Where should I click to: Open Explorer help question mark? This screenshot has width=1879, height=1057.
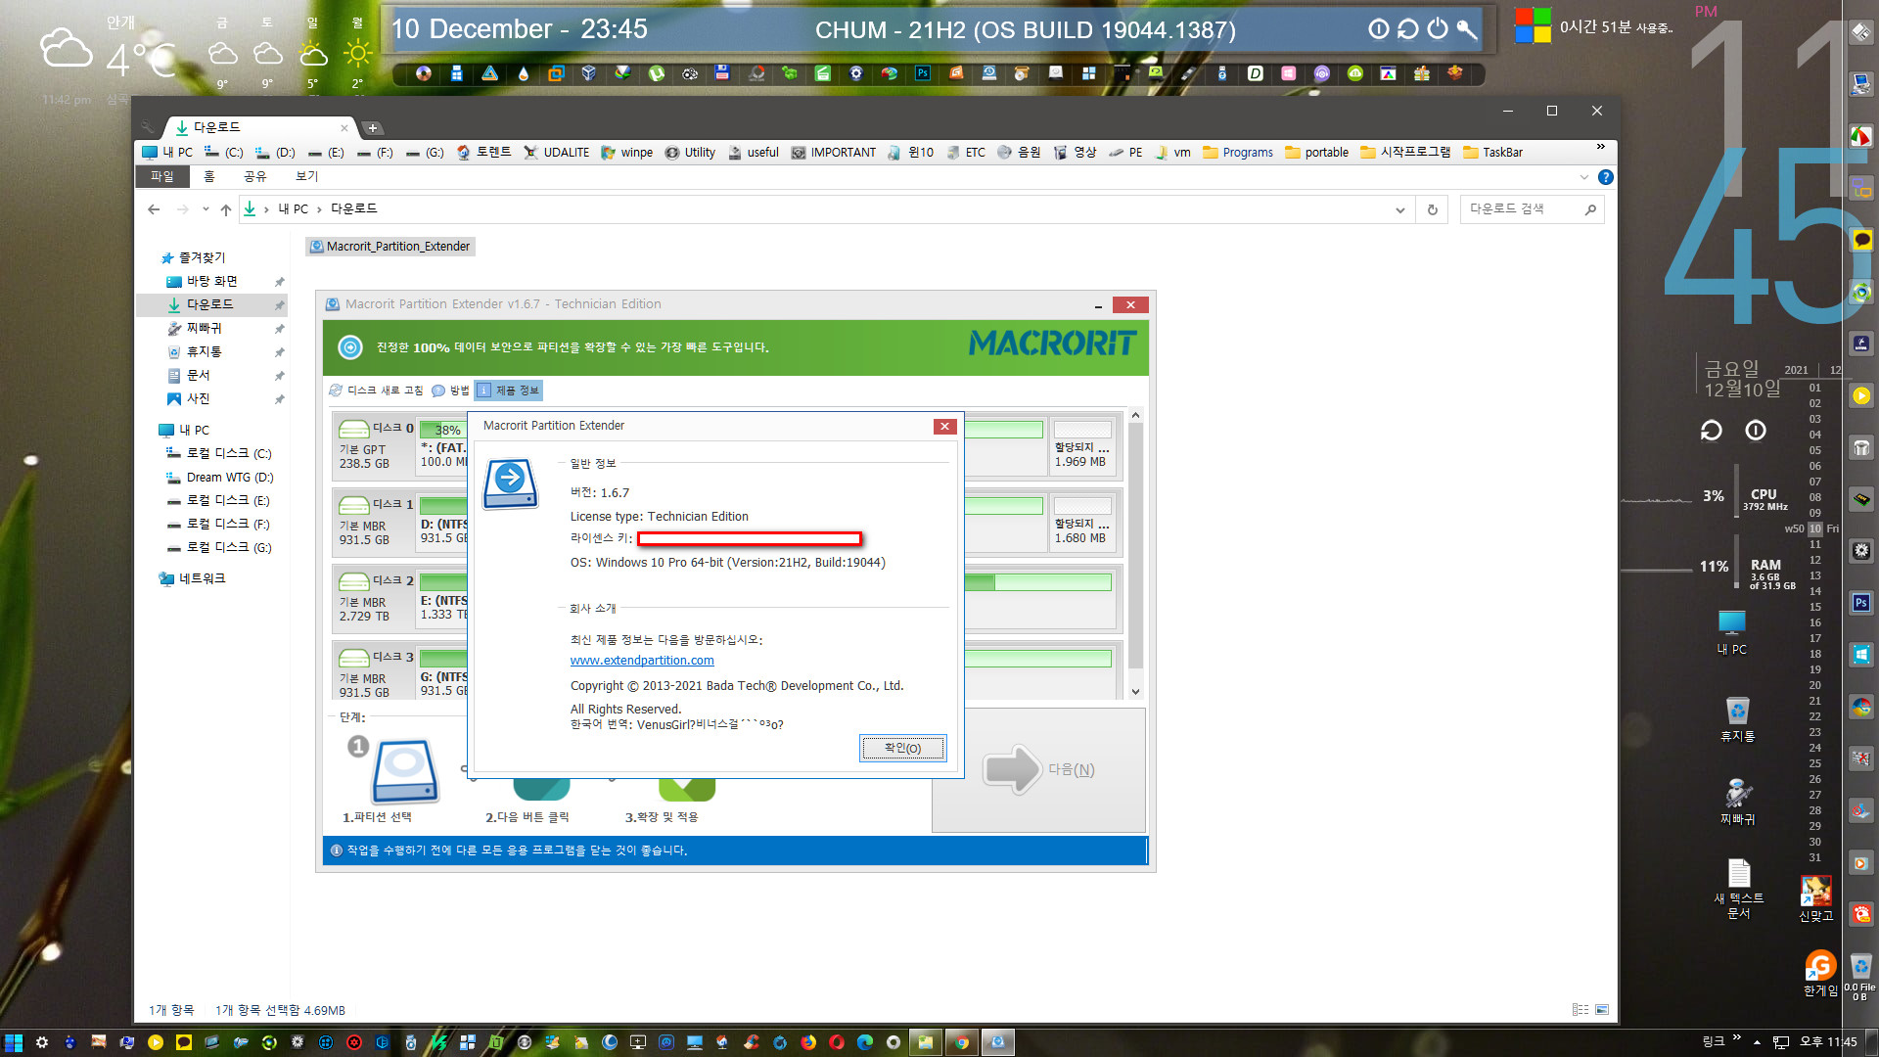pos(1605,177)
